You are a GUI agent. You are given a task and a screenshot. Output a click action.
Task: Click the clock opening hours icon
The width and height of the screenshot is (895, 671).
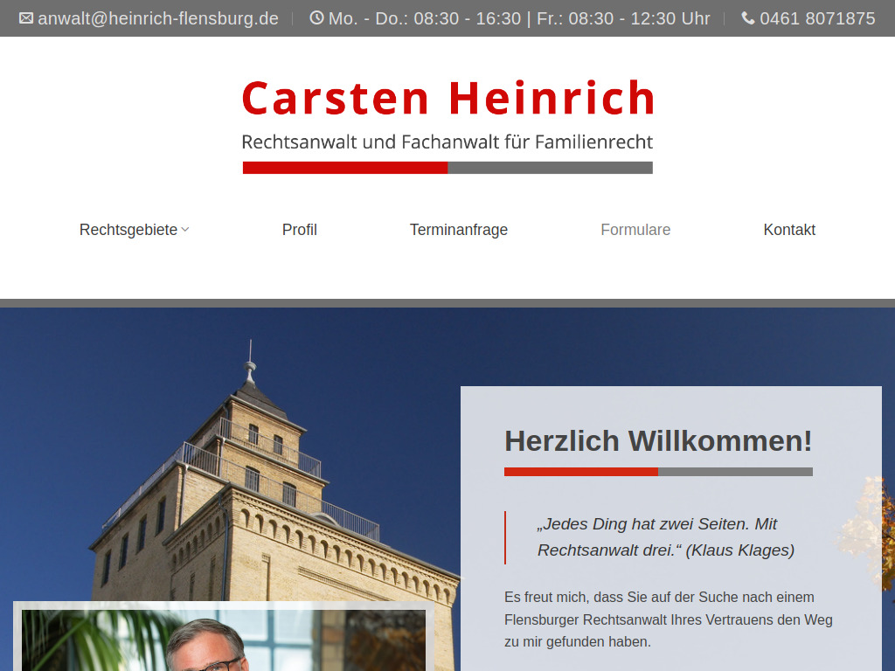pos(316,17)
